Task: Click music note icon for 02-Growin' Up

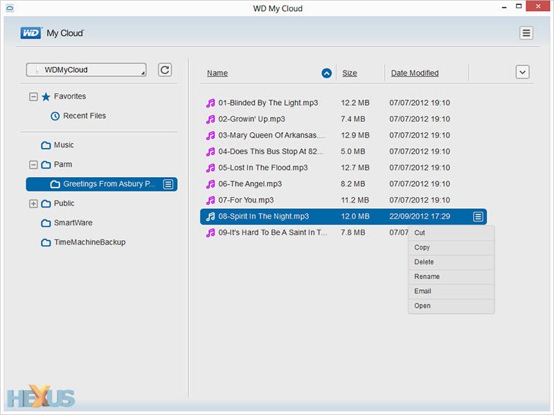Action: pyautogui.click(x=211, y=119)
